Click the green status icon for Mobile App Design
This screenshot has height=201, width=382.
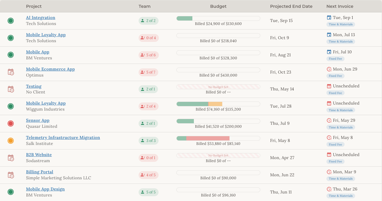[11, 192]
